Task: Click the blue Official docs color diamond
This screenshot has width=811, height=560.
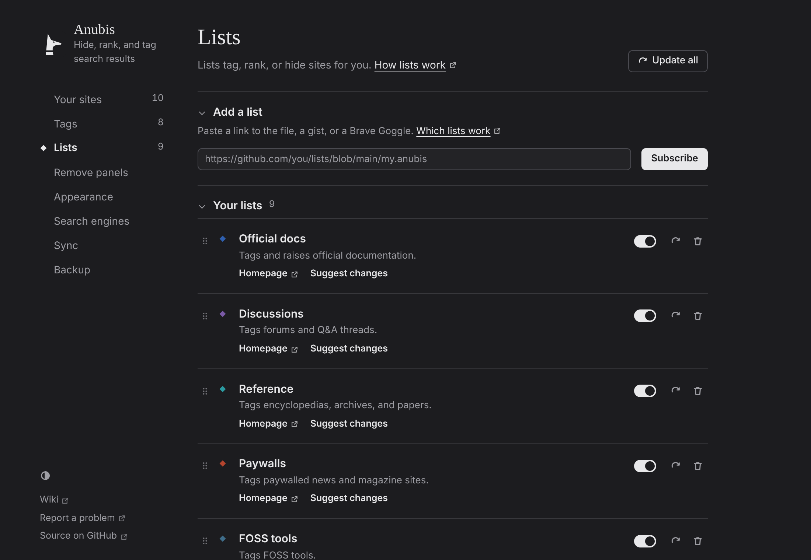Action: [223, 239]
